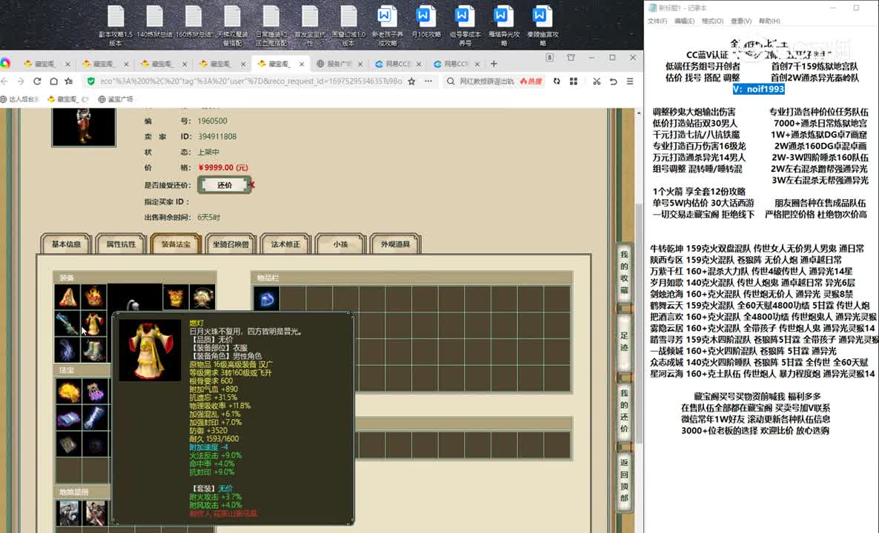The image size is (879, 533).
Task: Open the 外观道具 tab
Action: [x=395, y=244]
